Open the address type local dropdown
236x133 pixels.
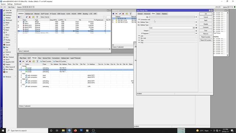[194, 28]
